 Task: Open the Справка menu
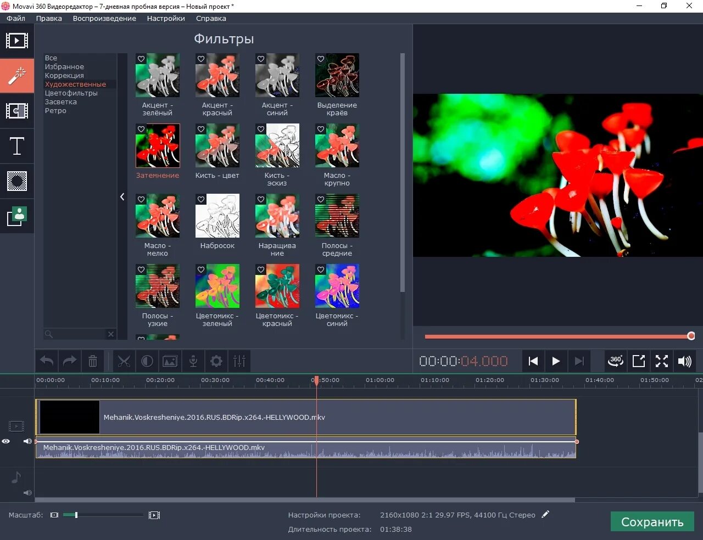click(211, 18)
